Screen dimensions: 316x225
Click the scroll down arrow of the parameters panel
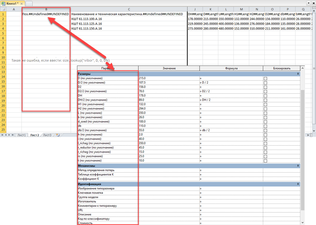pos(302,222)
